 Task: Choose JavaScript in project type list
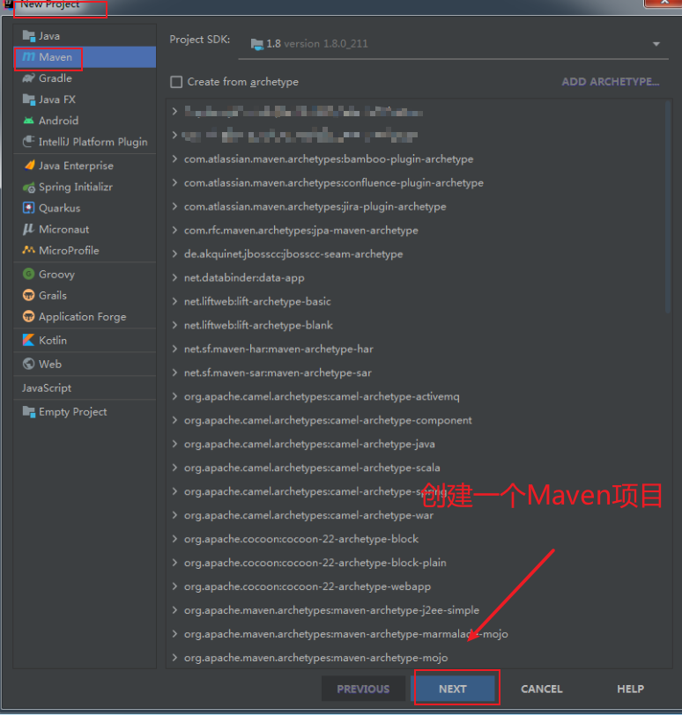point(85,387)
